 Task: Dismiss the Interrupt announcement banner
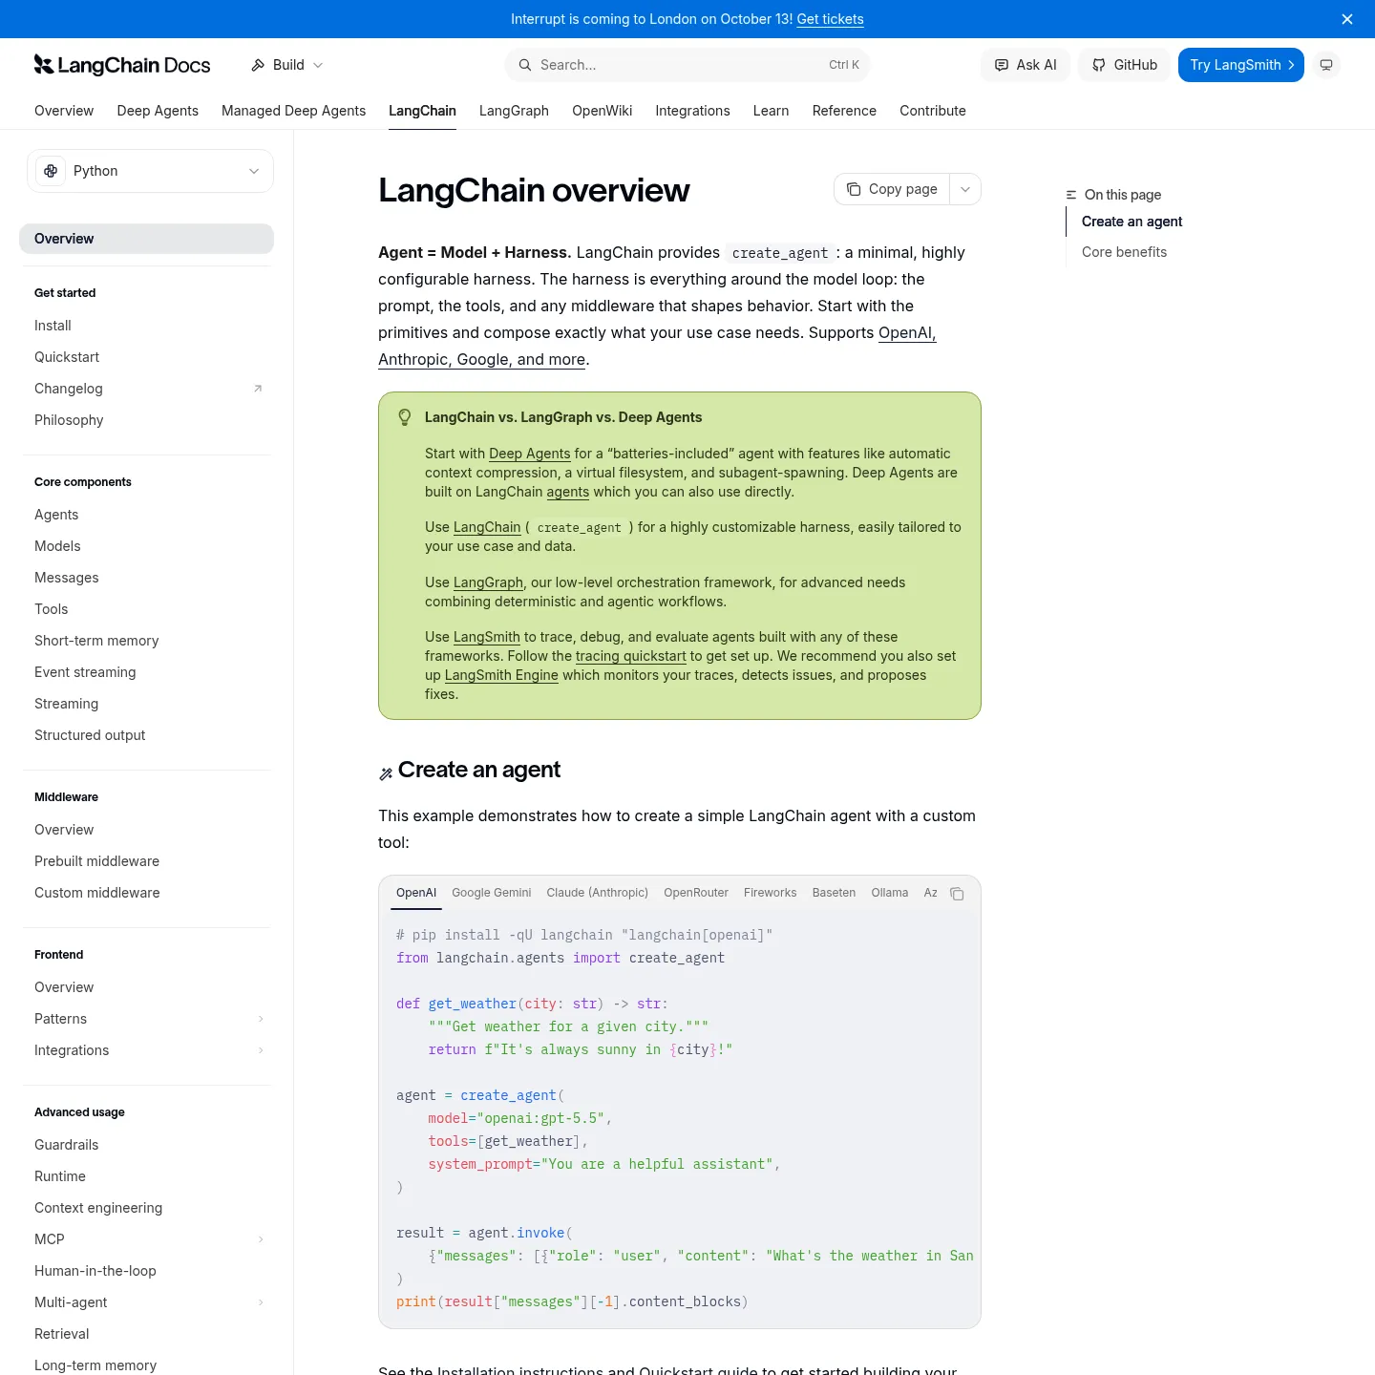click(x=1347, y=19)
